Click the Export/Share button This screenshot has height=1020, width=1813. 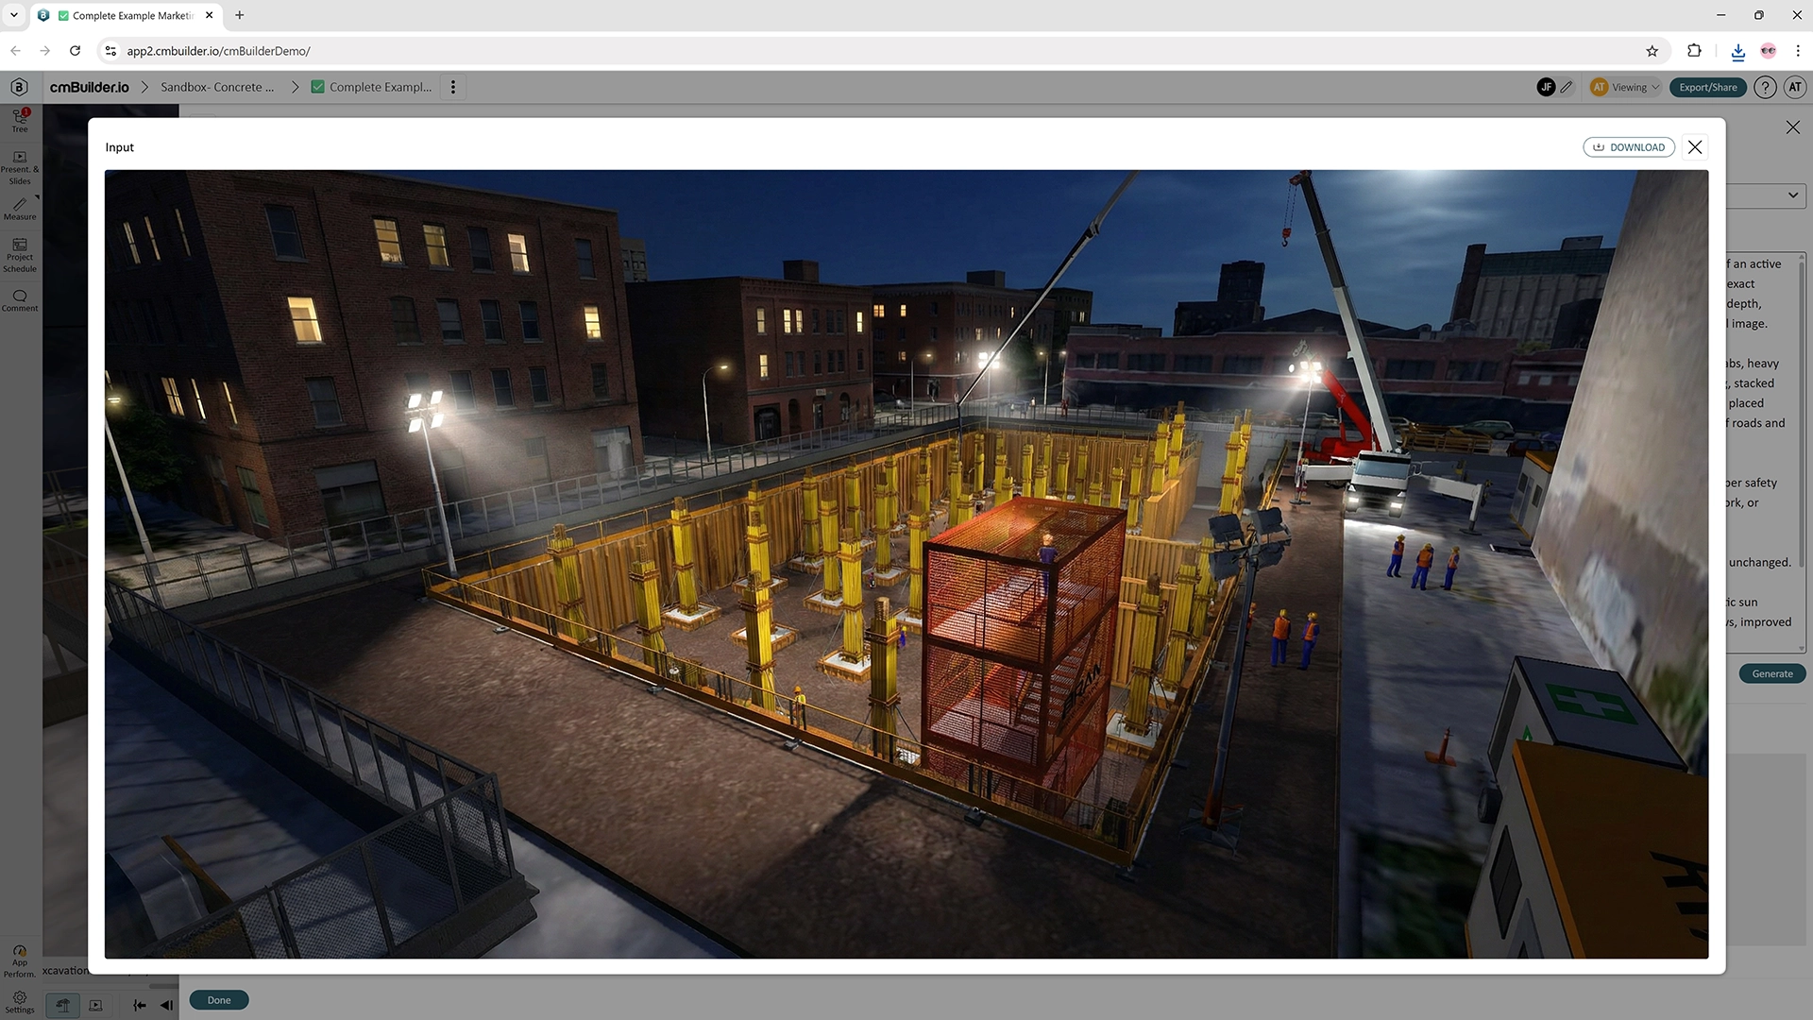coord(1707,87)
